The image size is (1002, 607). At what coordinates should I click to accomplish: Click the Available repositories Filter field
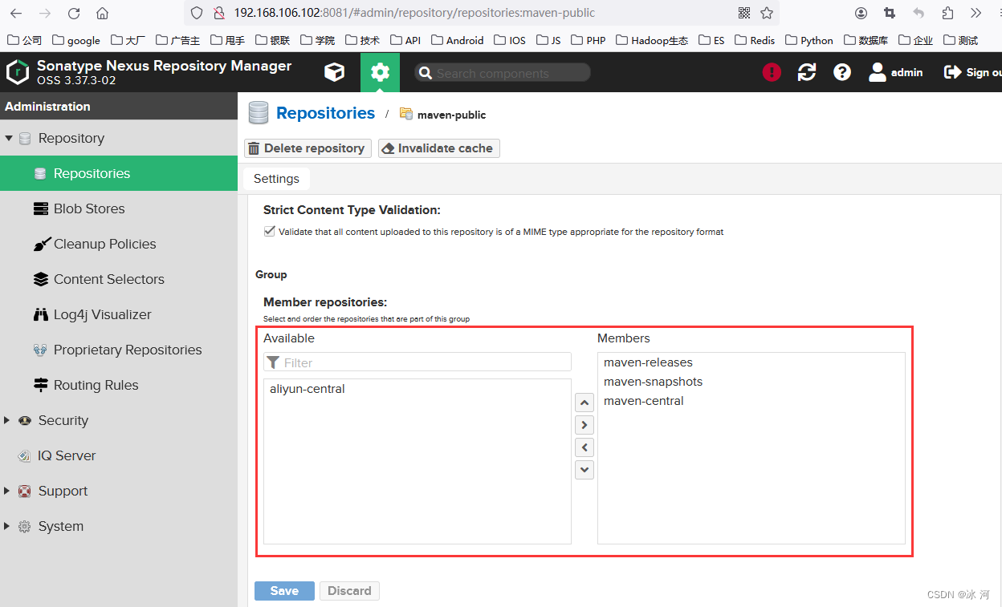pos(417,362)
